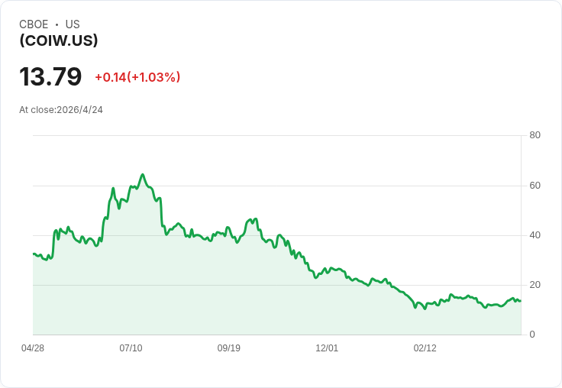The width and height of the screenshot is (562, 388).
Task: Click the CBOE exchange label
Action: [34, 24]
